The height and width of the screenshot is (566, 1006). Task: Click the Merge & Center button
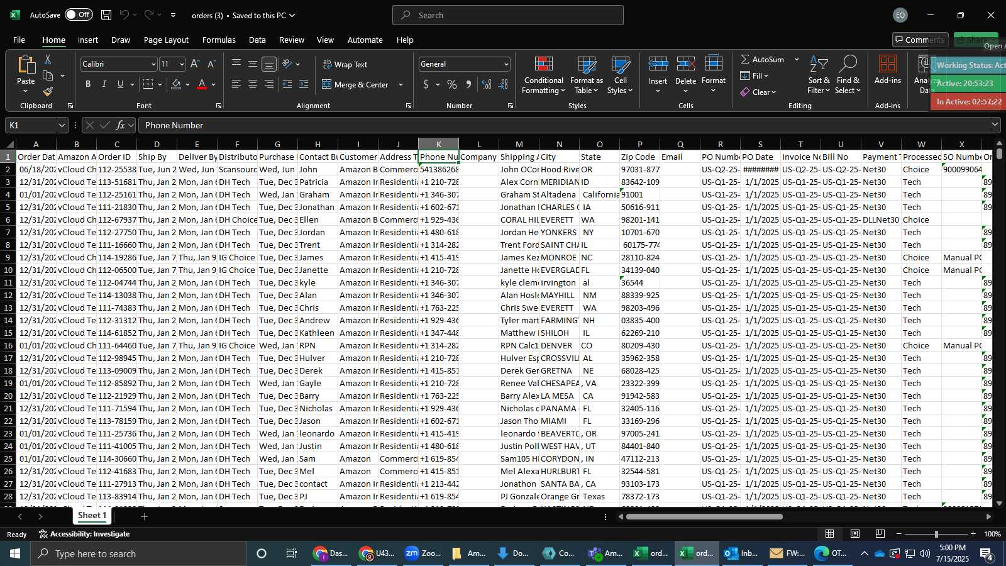pos(355,84)
